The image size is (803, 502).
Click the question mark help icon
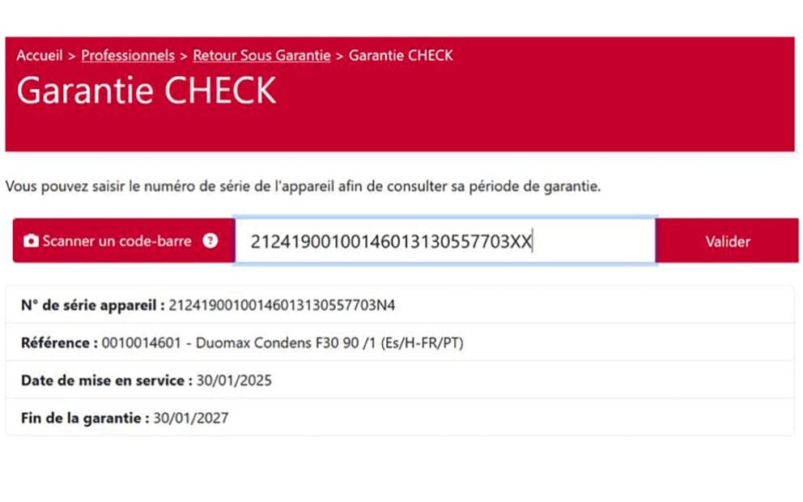(210, 241)
